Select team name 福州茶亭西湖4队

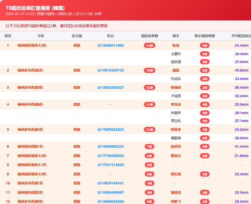point(30,130)
